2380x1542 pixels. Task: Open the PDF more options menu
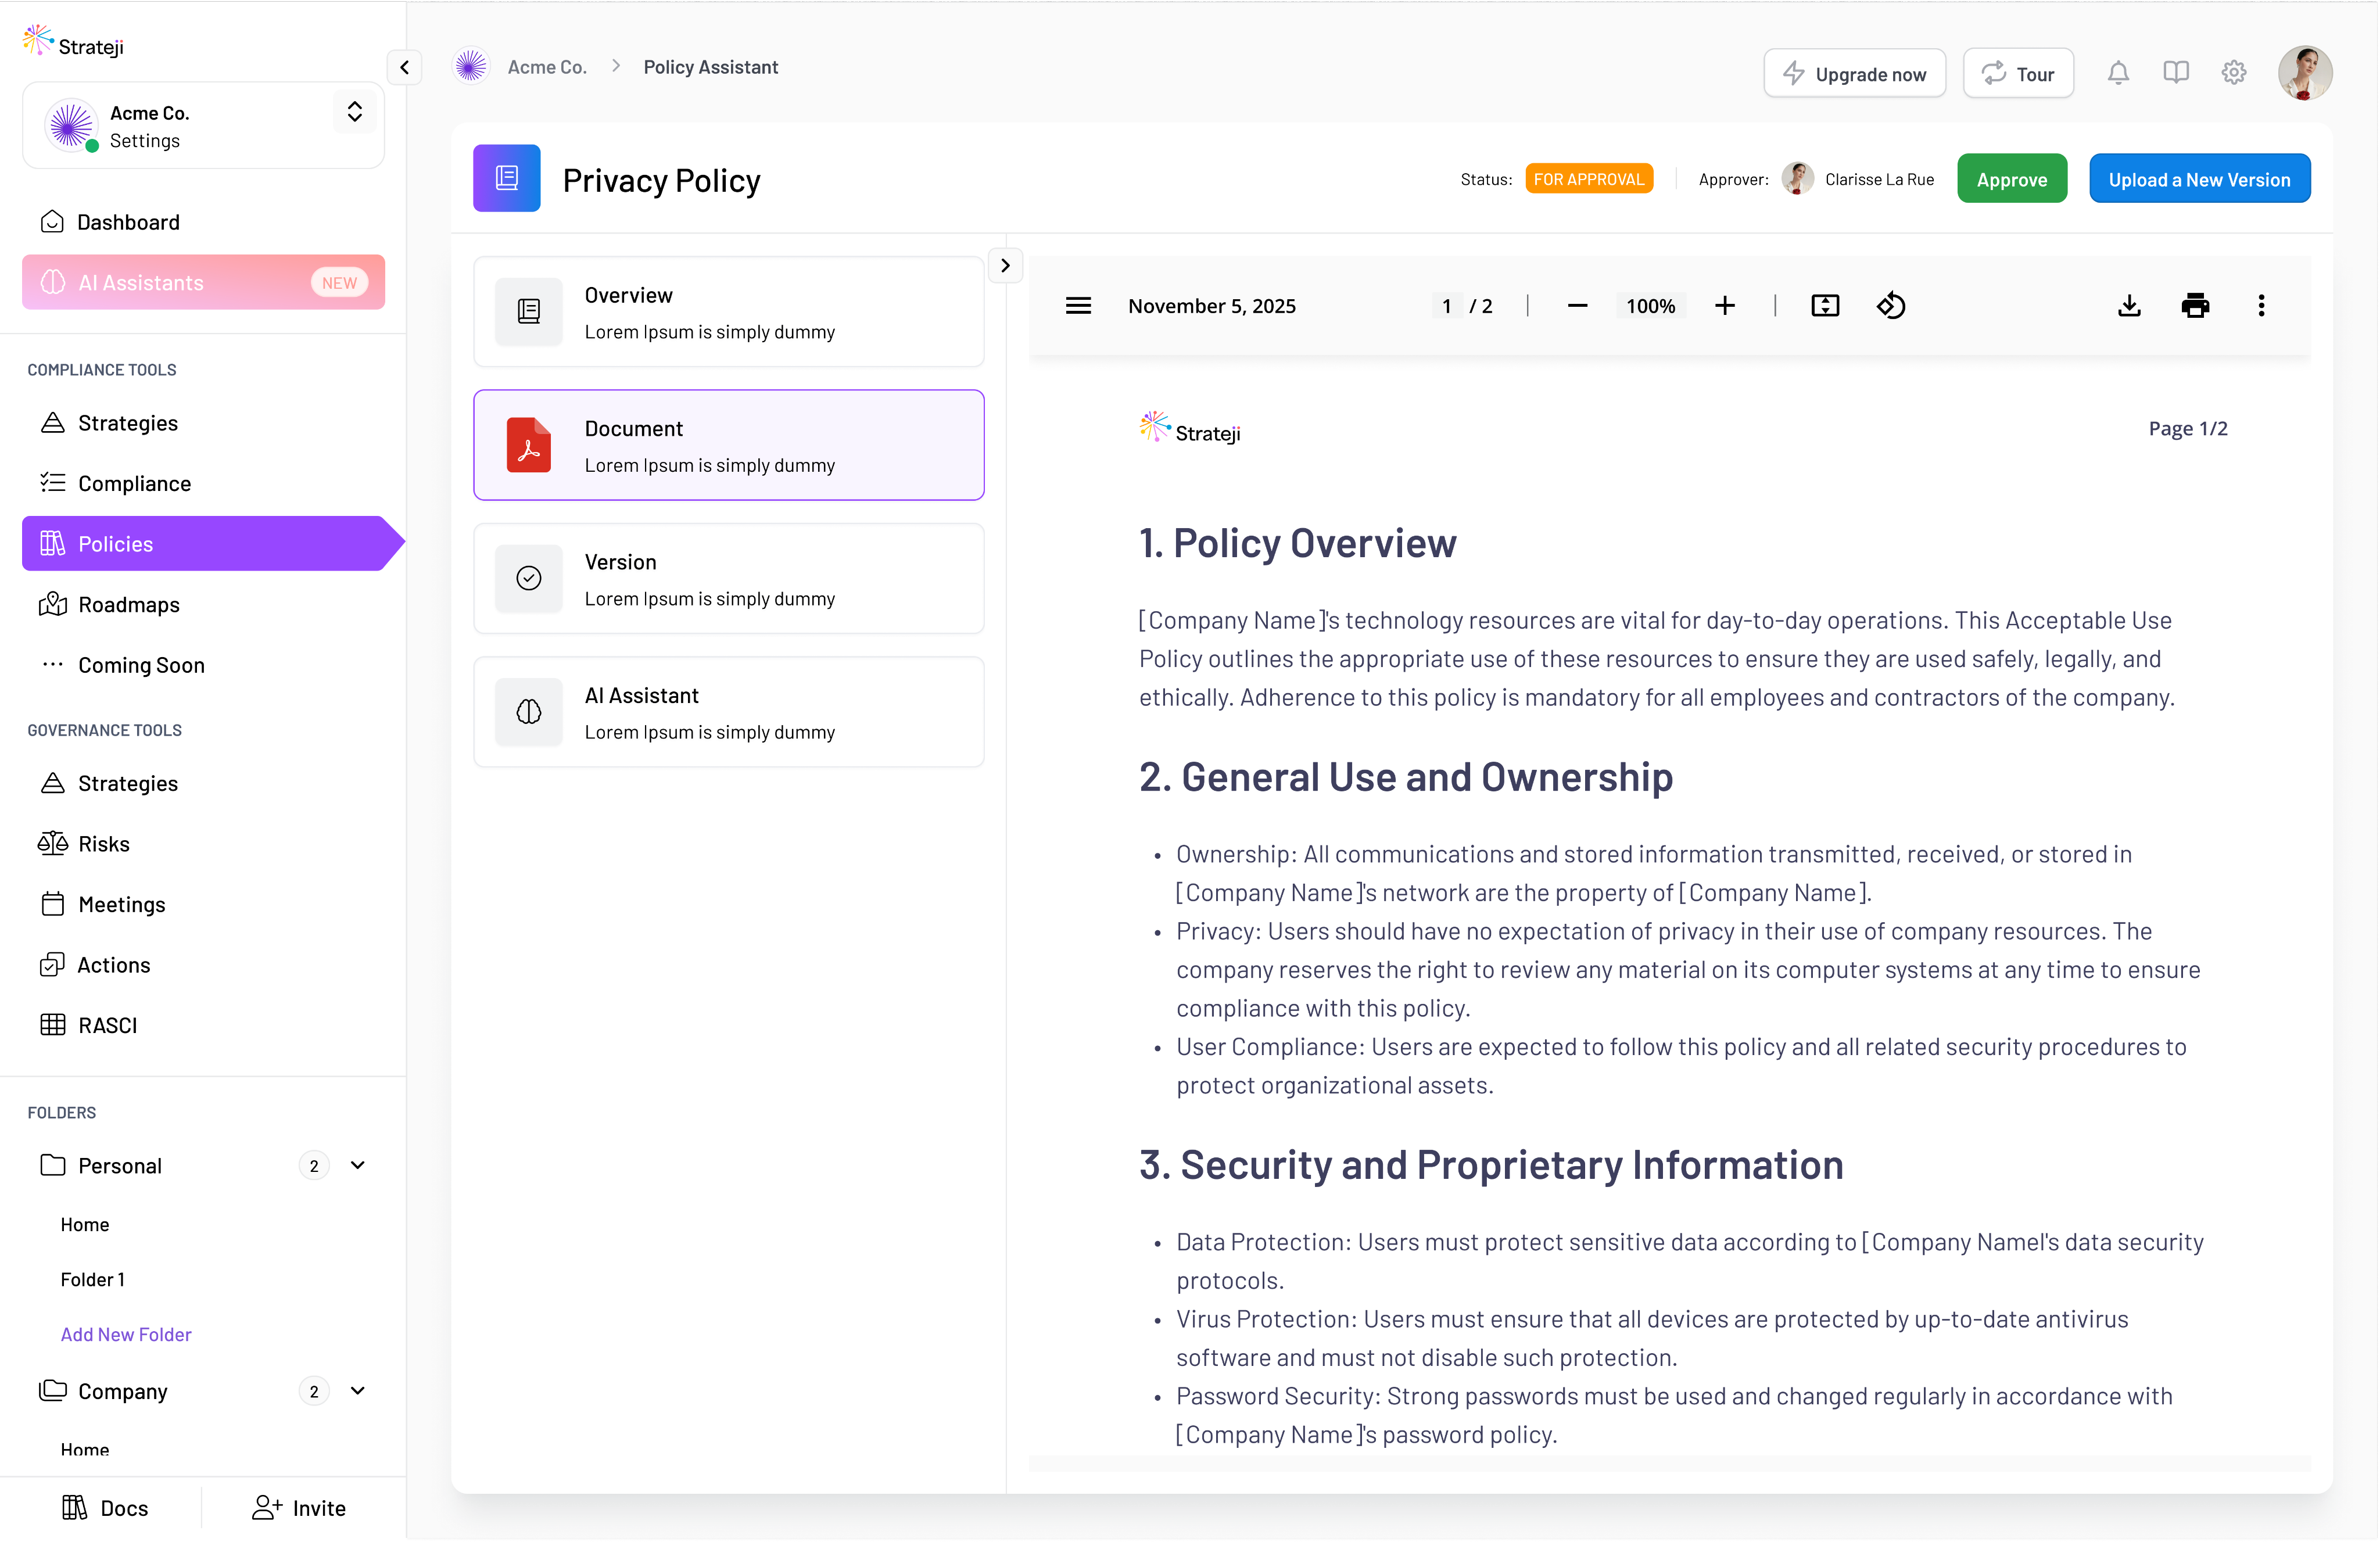click(x=2261, y=306)
